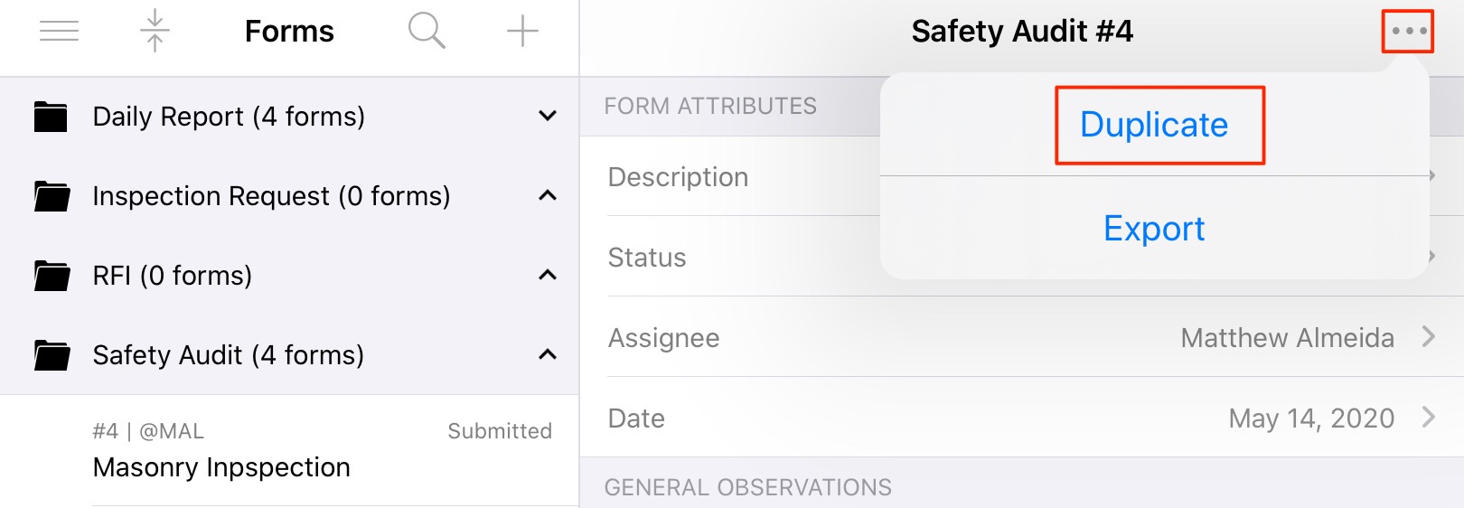Open the search magnifier icon
Viewport: 1464px width, 508px height.
(427, 32)
